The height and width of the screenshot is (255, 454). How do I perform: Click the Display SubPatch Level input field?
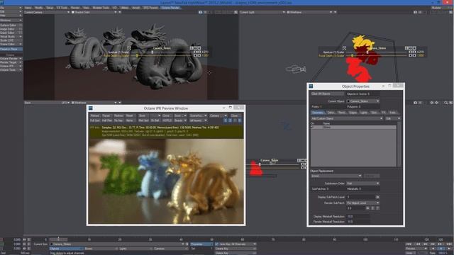pyautogui.click(x=361, y=197)
